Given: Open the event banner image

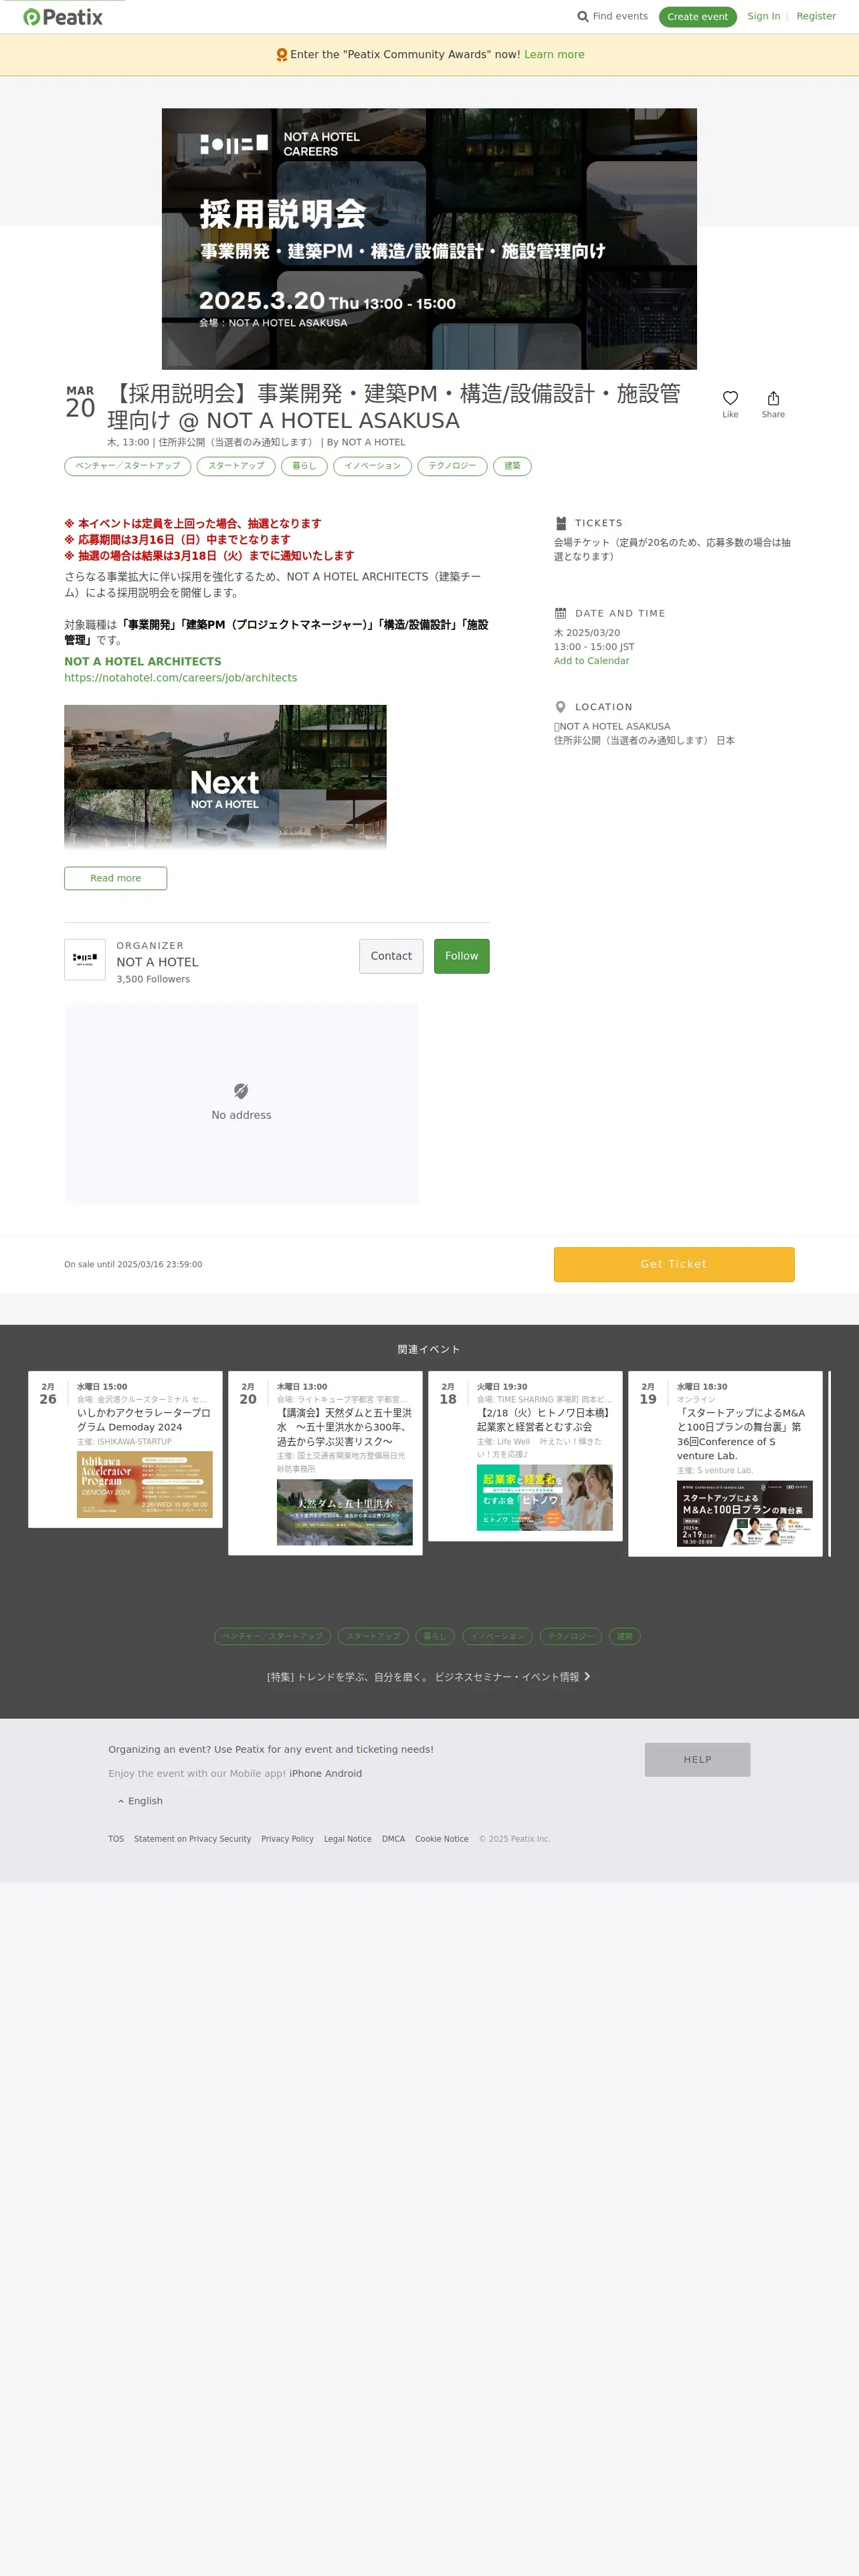Looking at the screenshot, I should point(429,239).
